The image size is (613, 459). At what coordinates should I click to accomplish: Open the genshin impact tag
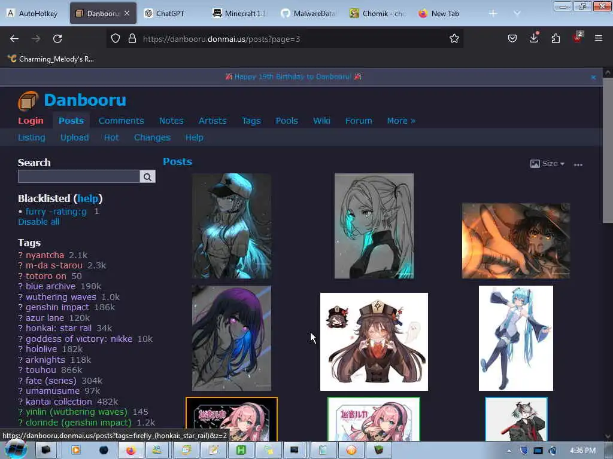click(x=57, y=308)
